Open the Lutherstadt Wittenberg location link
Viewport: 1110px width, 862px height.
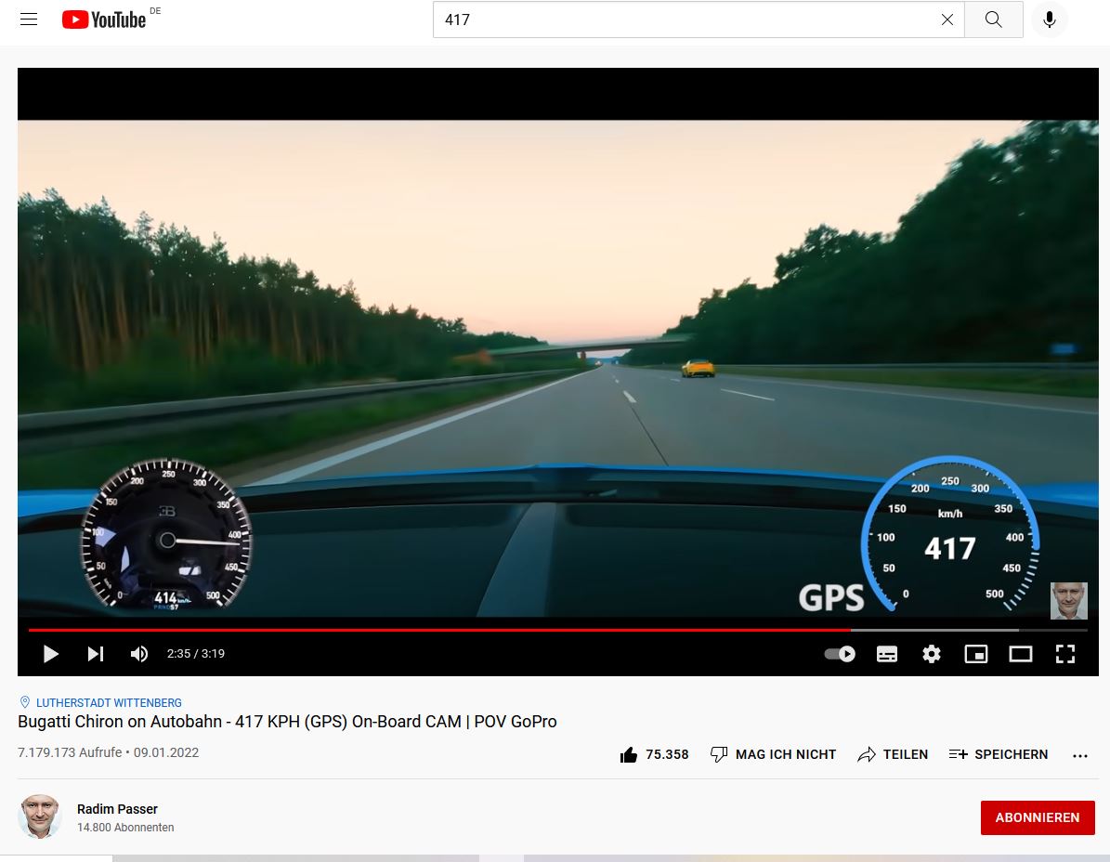click(x=109, y=703)
